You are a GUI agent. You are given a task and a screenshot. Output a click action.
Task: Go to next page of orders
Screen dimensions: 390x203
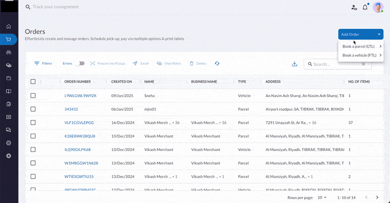tap(377, 198)
